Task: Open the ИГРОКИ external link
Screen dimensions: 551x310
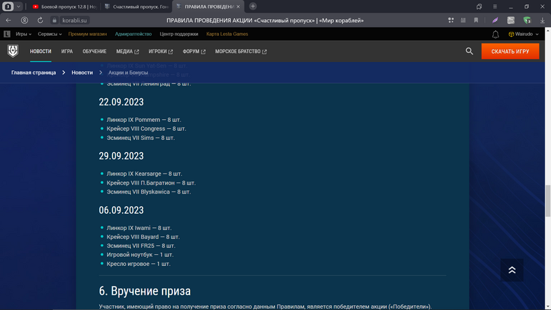Action: (160, 51)
